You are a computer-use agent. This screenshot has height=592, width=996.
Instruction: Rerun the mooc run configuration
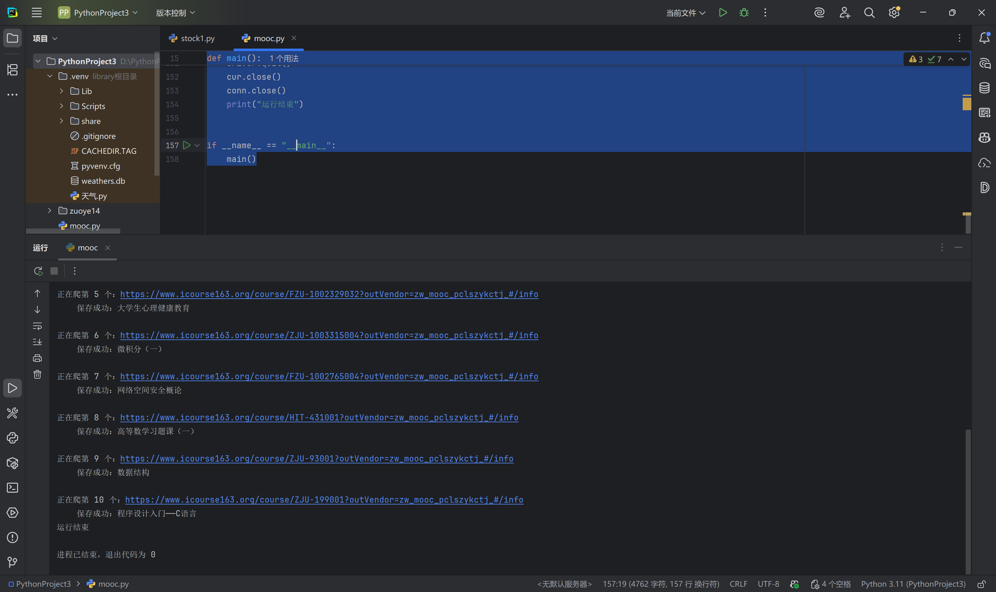click(x=38, y=271)
